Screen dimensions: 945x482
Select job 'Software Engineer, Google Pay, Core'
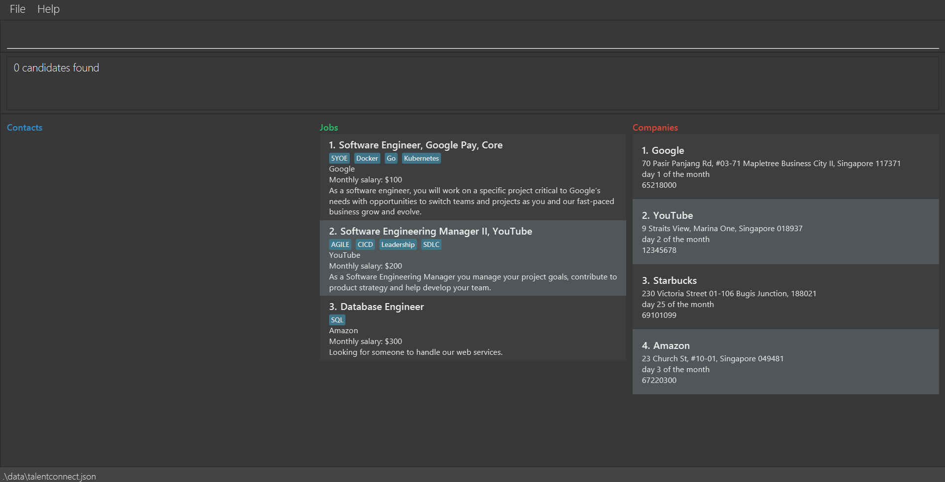(x=472, y=177)
